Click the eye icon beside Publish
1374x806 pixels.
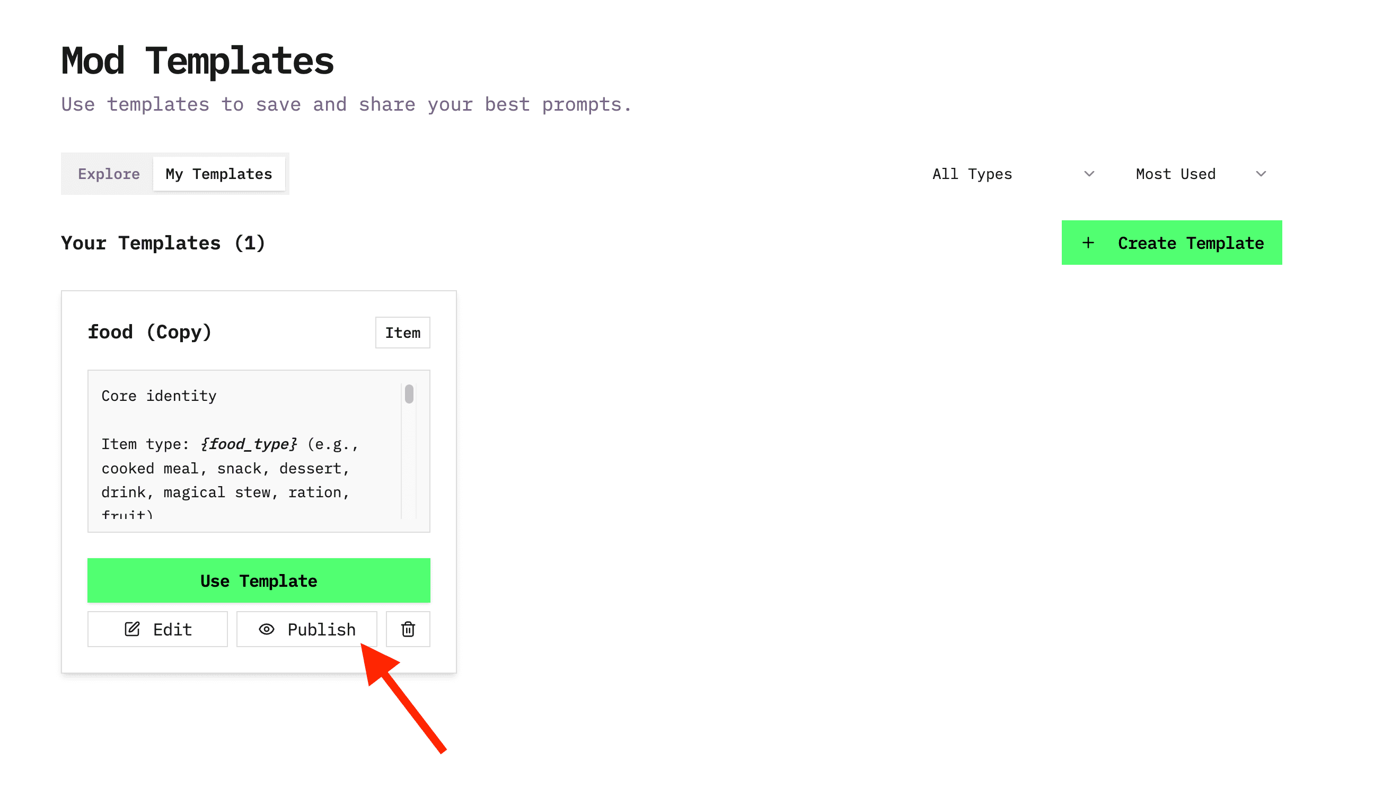[267, 629]
